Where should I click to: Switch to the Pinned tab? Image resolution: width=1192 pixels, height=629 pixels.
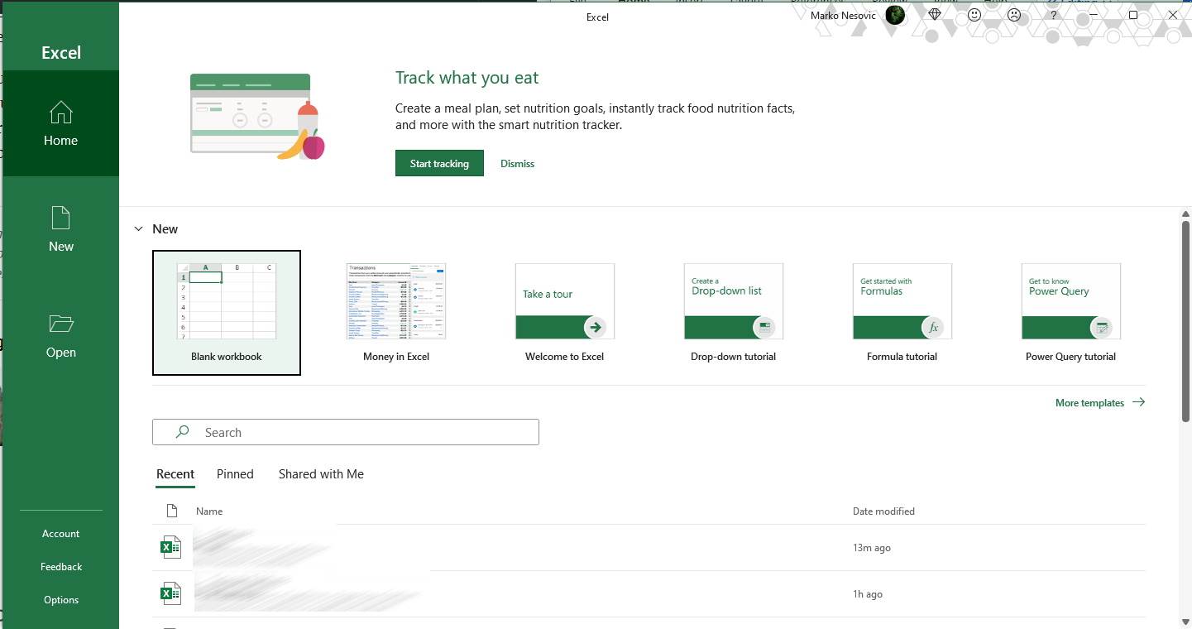(235, 473)
